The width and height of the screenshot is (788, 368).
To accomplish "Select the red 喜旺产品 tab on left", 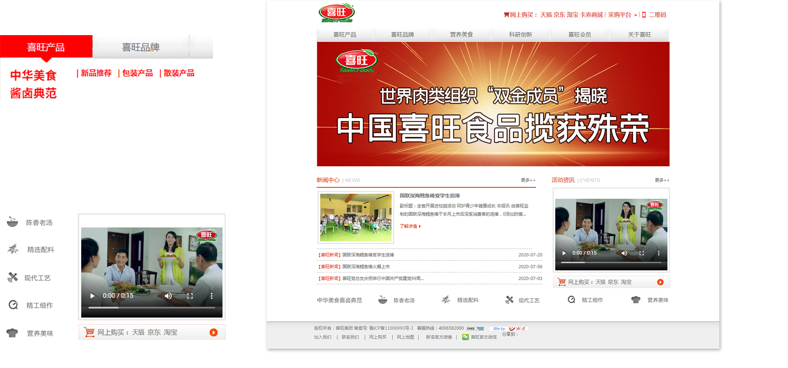I will point(46,47).
